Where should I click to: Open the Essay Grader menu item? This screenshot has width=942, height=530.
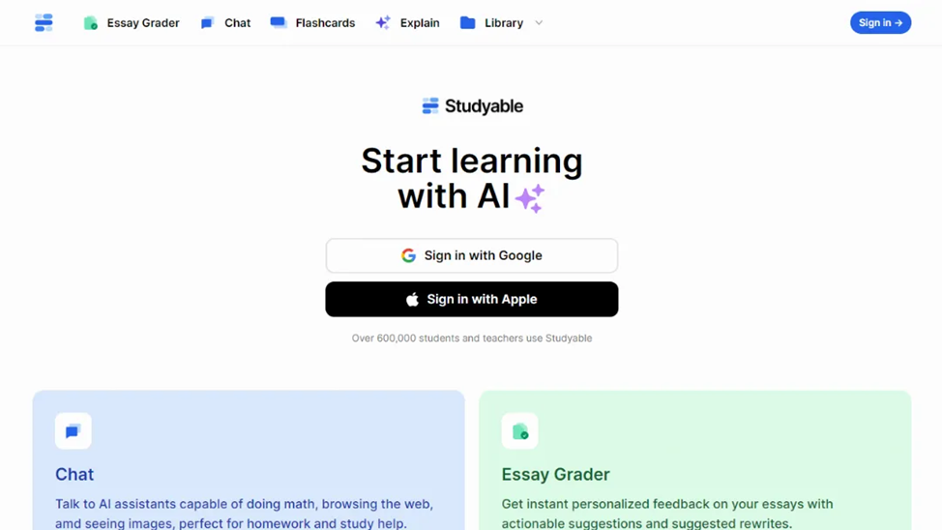point(132,23)
